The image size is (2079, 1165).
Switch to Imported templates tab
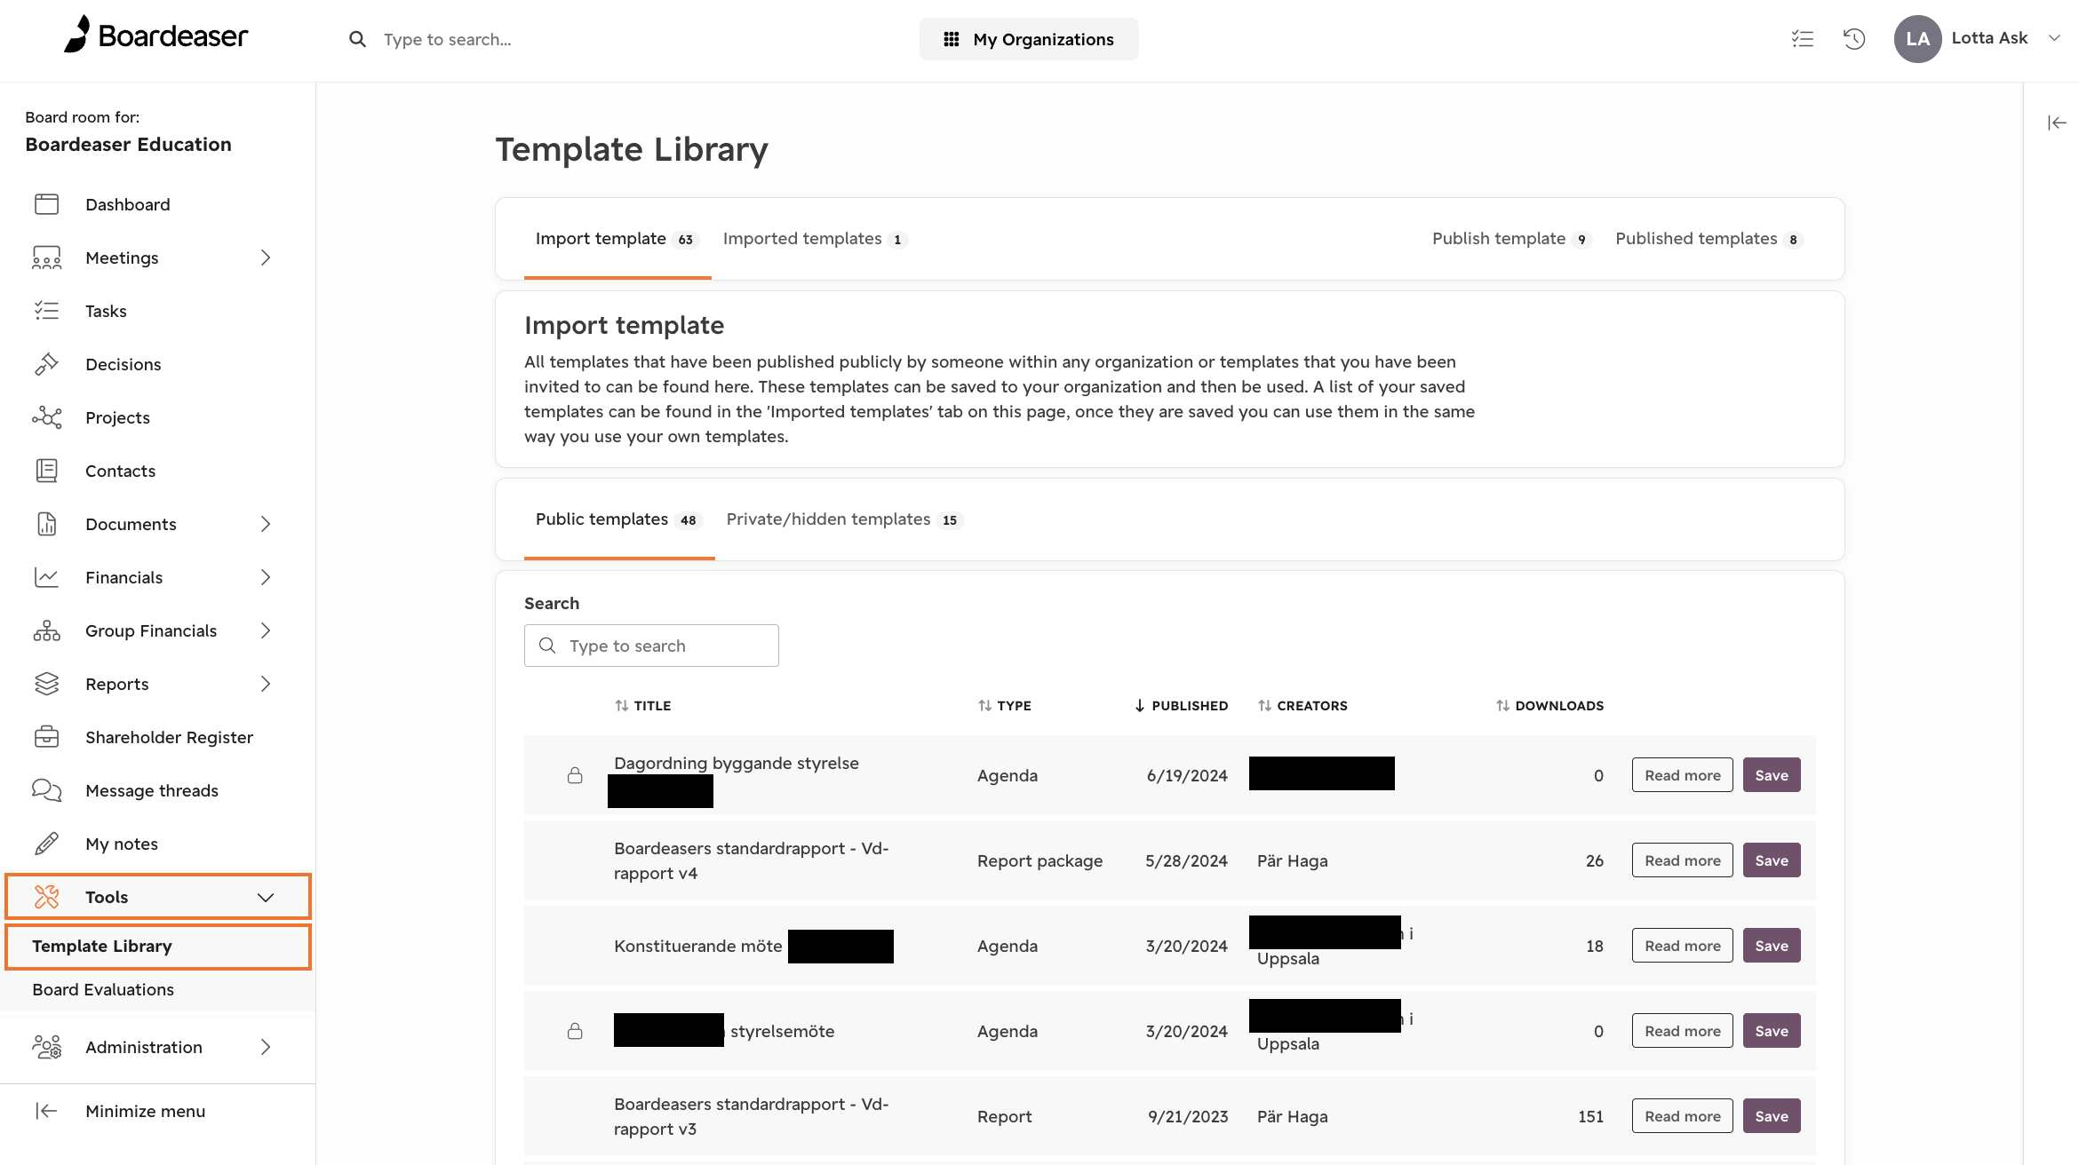point(815,239)
